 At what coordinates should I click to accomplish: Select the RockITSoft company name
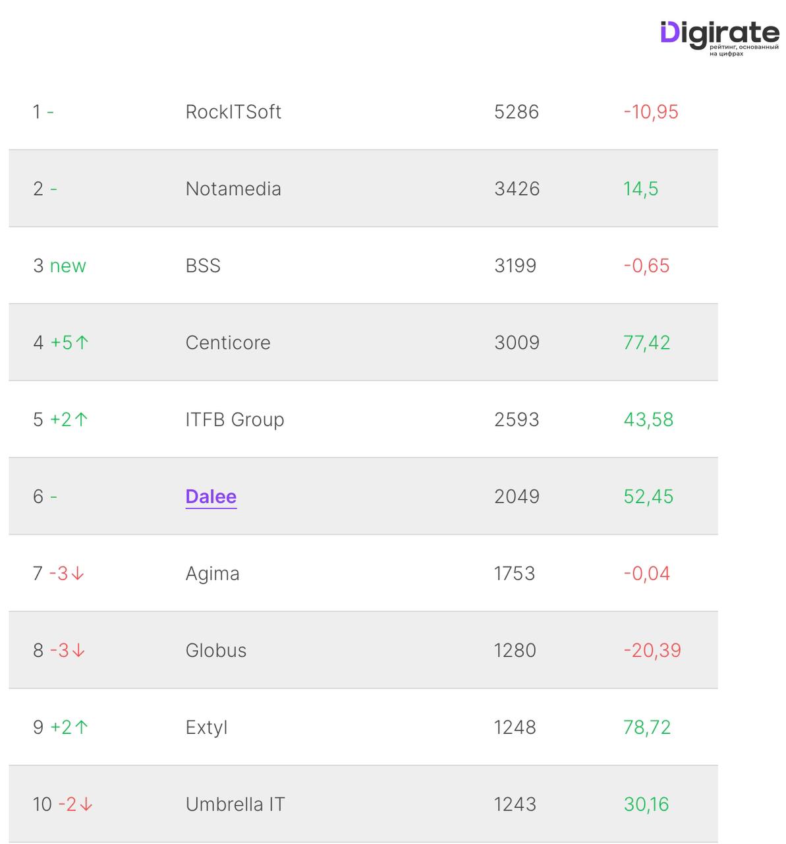pyautogui.click(x=233, y=112)
